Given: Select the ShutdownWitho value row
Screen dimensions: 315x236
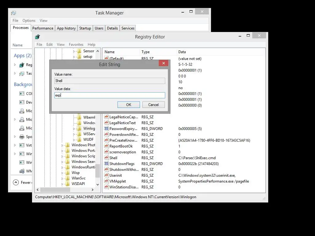Looking at the screenshot, I should coord(185,169).
